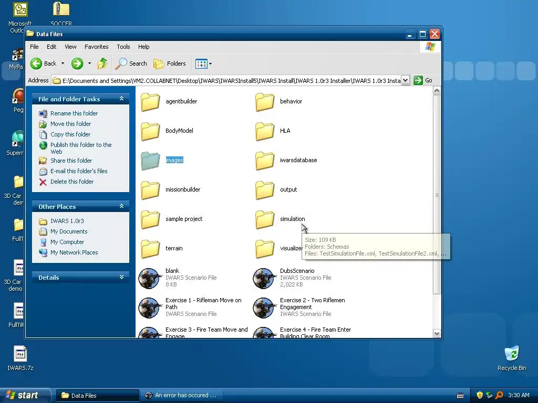This screenshot has width=538, height=403.
Task: Select the DubsScenario file icon
Action: coord(264,278)
